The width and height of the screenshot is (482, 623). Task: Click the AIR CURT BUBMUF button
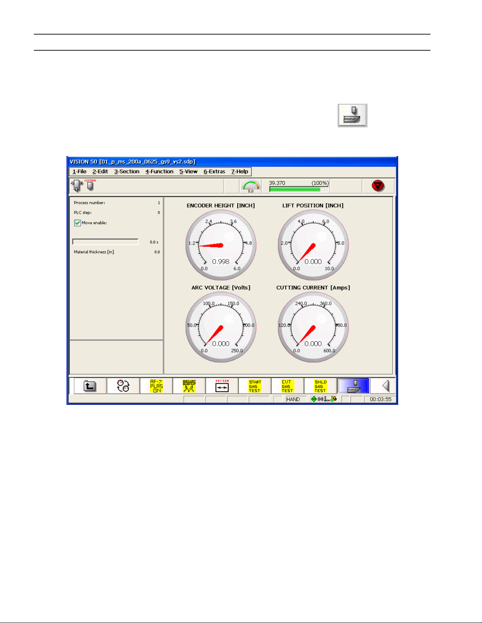(x=189, y=386)
